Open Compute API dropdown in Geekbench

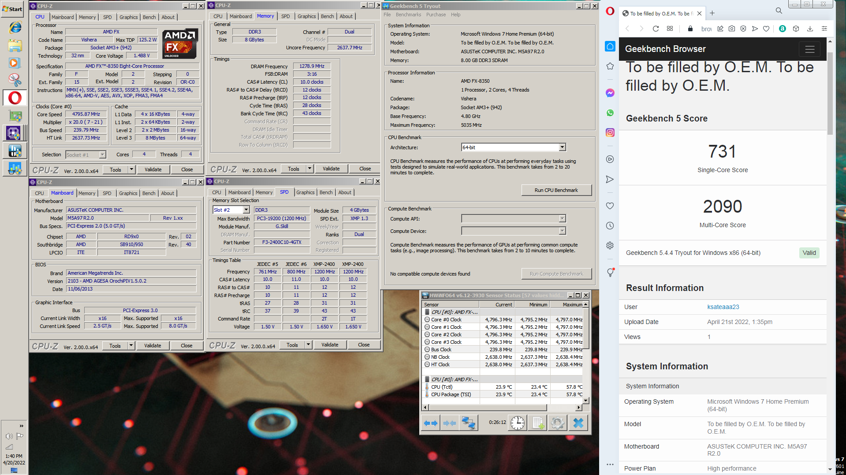[x=562, y=219]
